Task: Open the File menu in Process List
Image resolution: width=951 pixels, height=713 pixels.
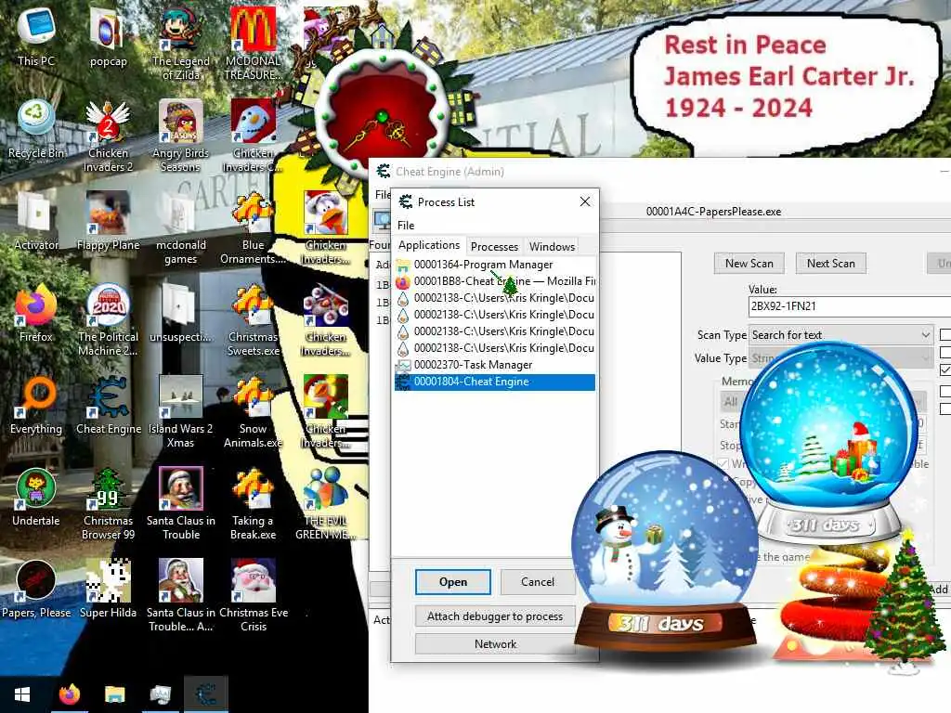Action: point(406,225)
